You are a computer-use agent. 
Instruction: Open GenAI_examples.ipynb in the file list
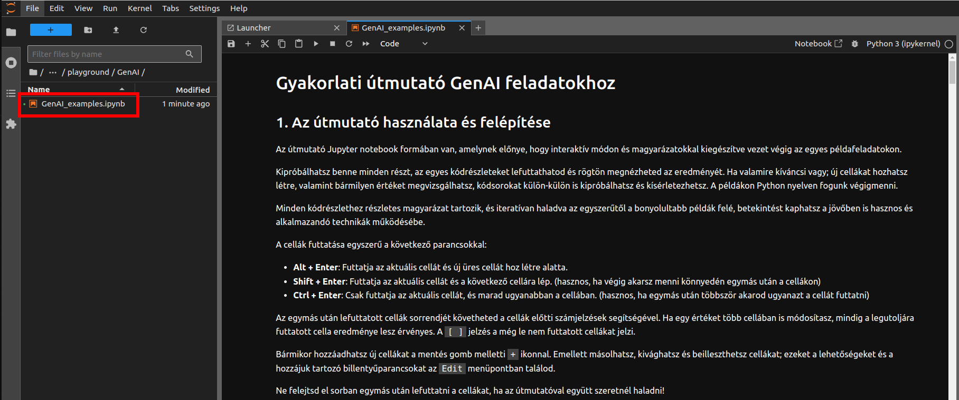click(83, 104)
